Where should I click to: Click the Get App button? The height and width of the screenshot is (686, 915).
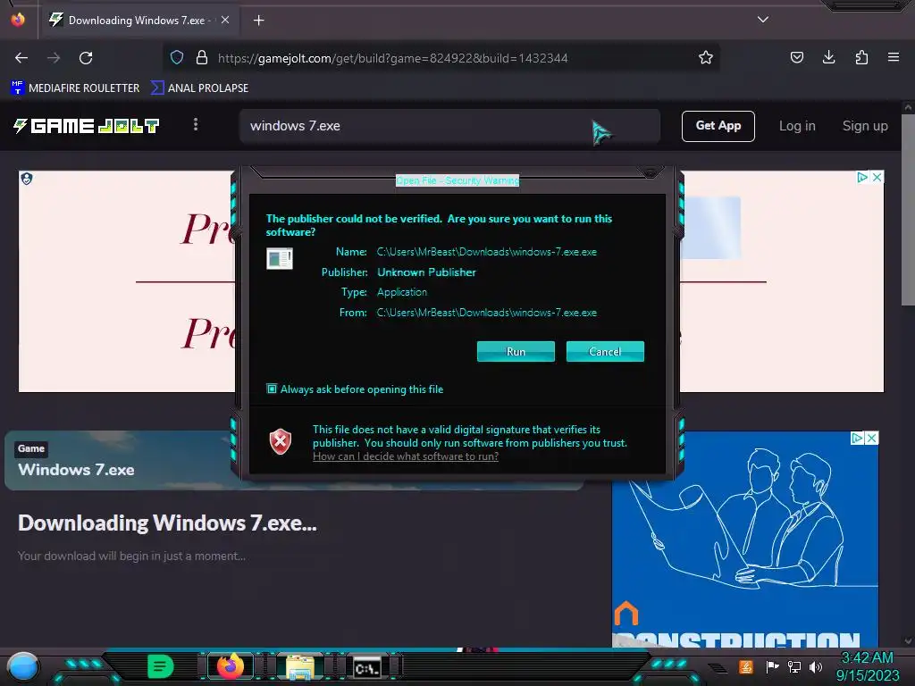click(718, 126)
